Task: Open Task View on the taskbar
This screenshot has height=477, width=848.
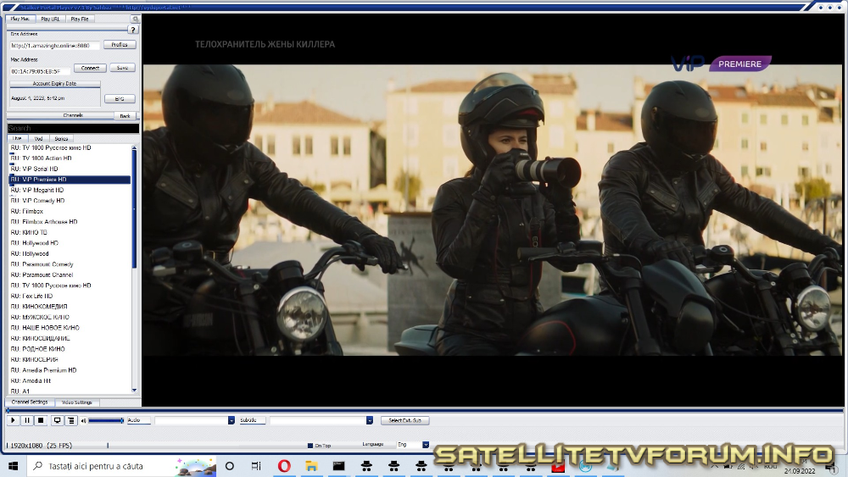Action: (x=256, y=466)
